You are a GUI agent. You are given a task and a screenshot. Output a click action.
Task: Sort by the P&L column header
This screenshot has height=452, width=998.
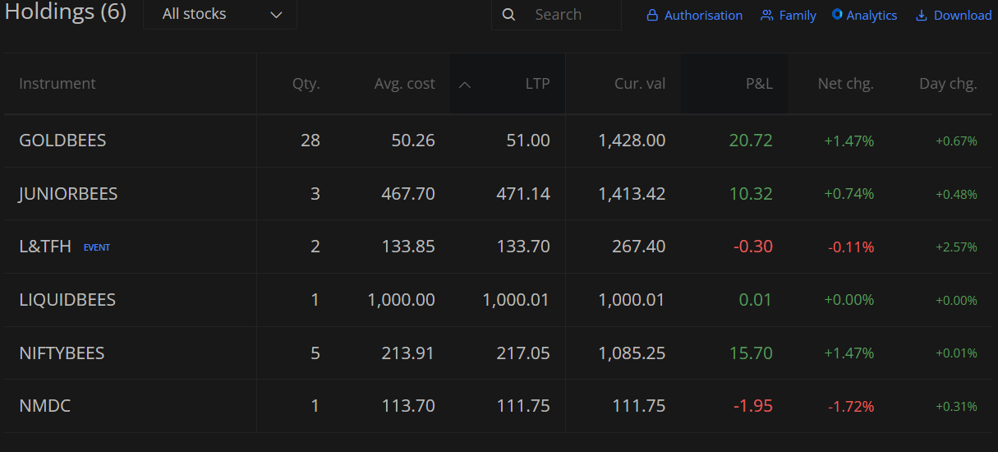click(x=758, y=83)
